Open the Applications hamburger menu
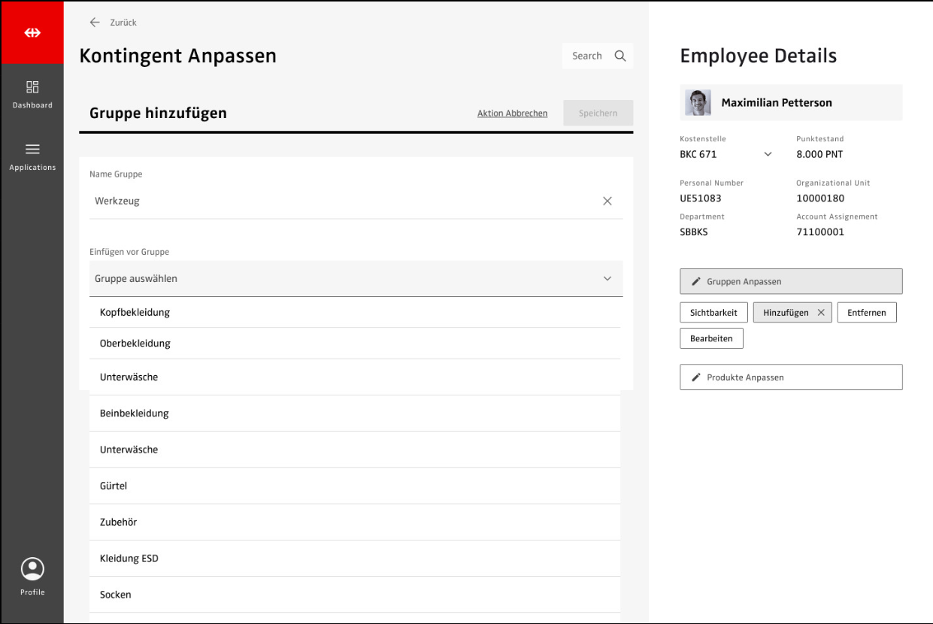933x624 pixels. pyautogui.click(x=32, y=150)
